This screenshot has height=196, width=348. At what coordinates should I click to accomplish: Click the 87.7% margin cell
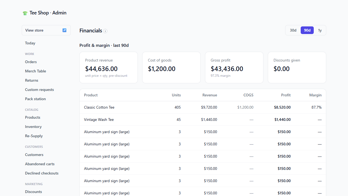click(x=316, y=107)
